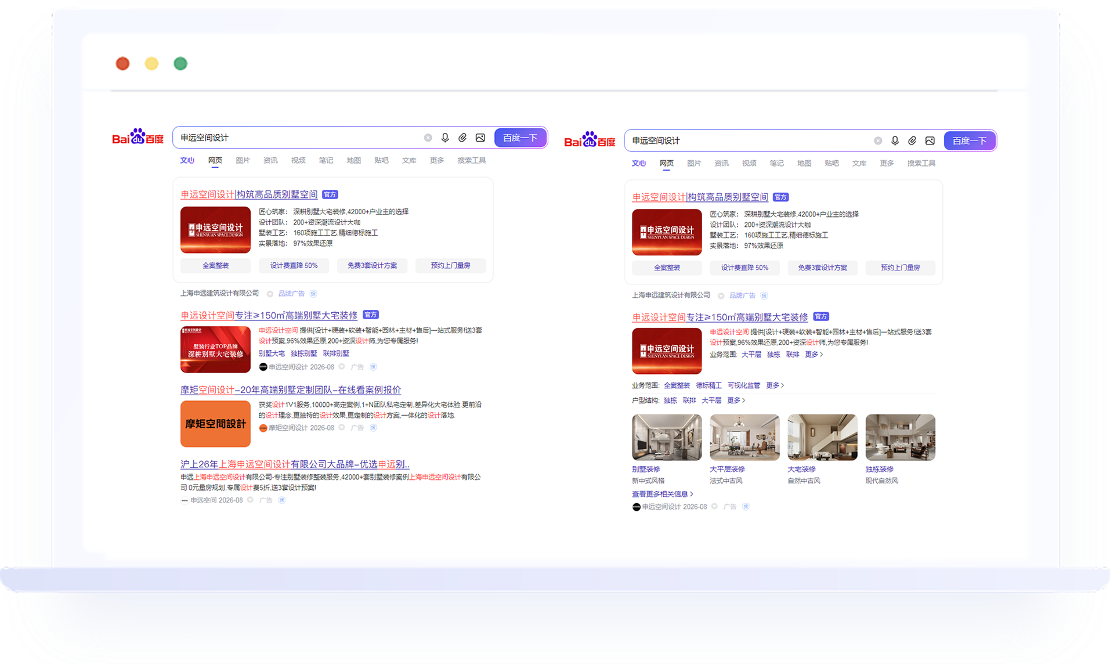Viewport: 1110px width, 664px height.
Task: Click 百度一下 in the left panel
Action: coord(520,138)
